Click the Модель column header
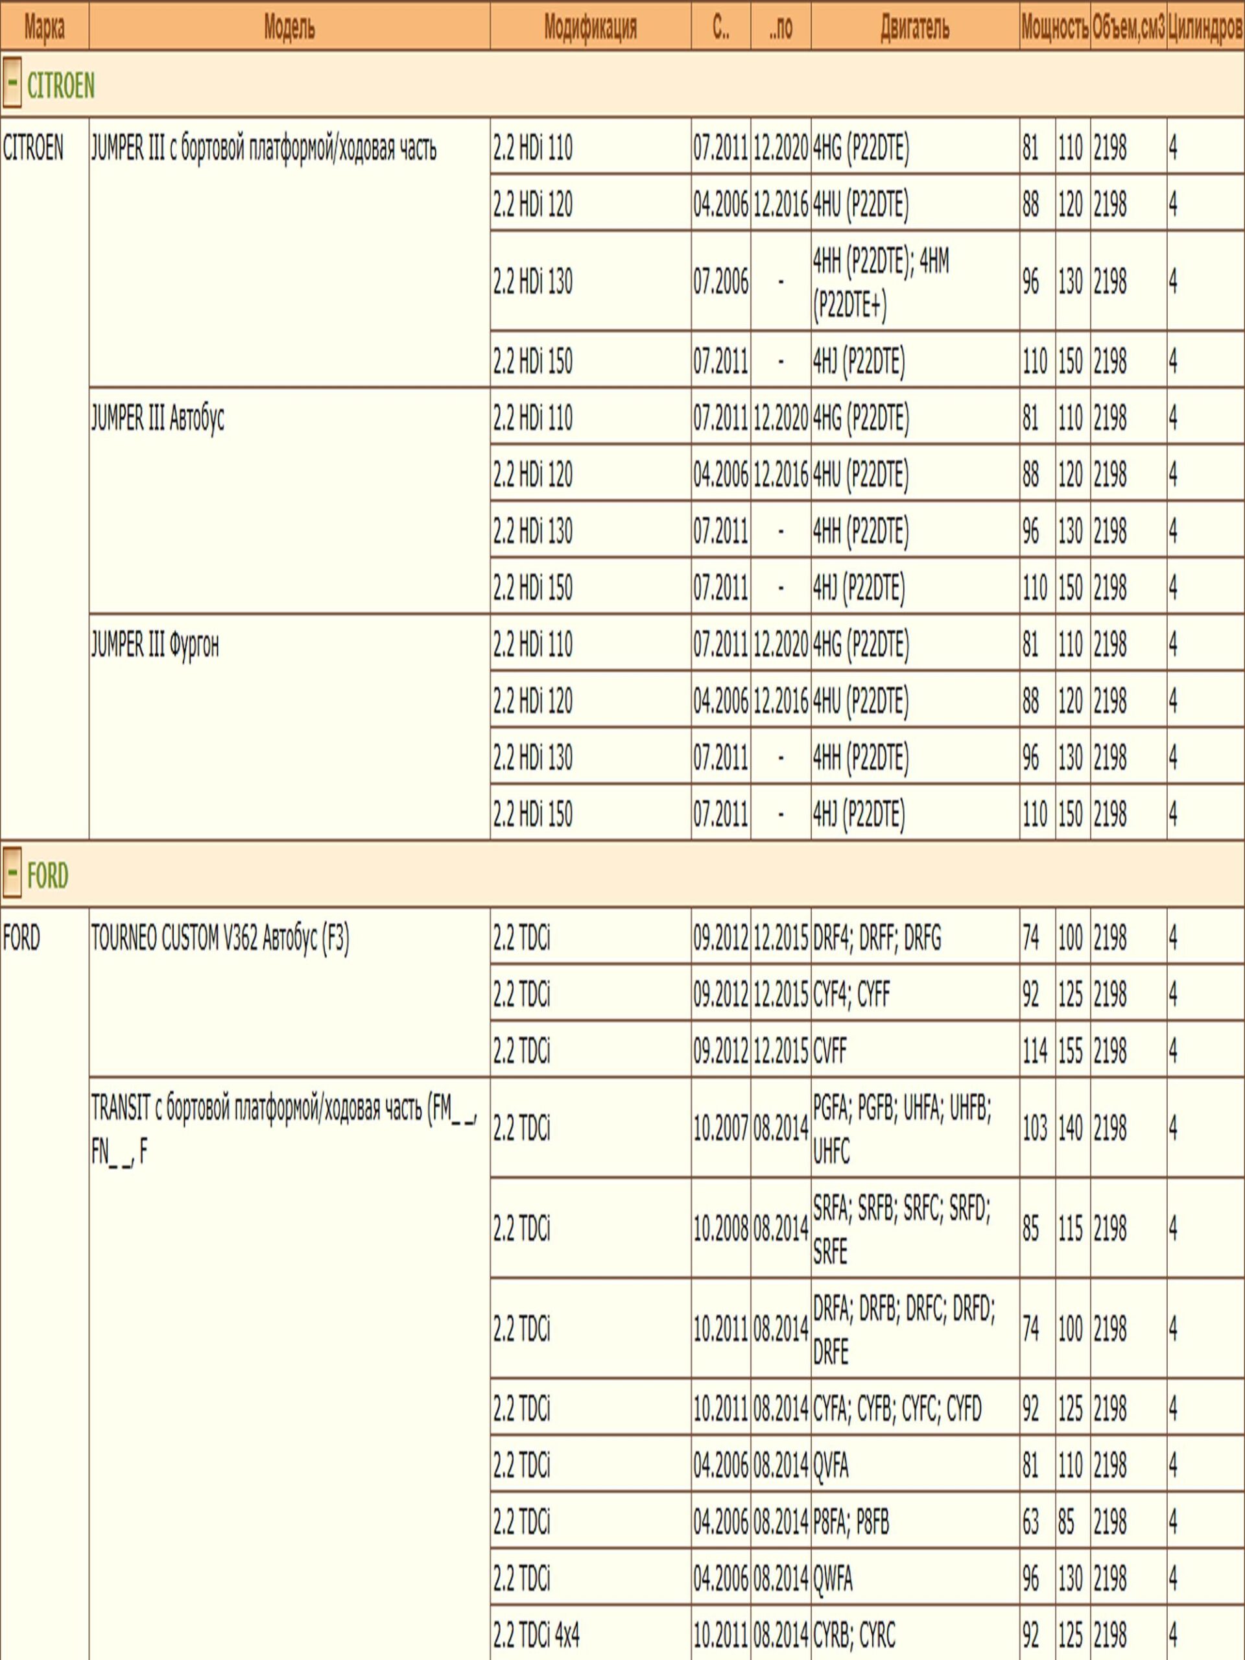 pos(289,28)
